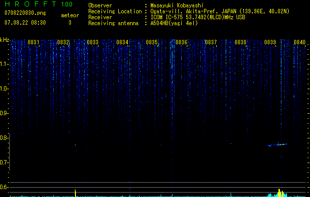The height and width of the screenshot is (197, 310).
Task: Click the 'Receiver' field label
Action: (x=100, y=17)
